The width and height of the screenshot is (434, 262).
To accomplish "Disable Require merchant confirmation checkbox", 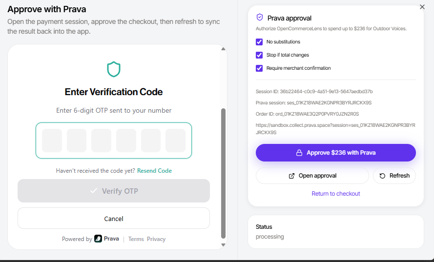I will pyautogui.click(x=259, y=68).
